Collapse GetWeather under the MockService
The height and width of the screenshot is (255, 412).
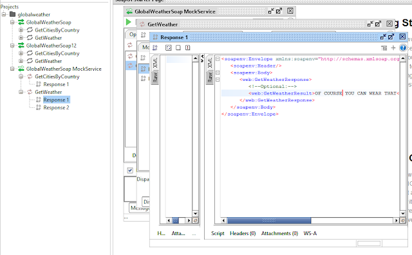[21, 92]
